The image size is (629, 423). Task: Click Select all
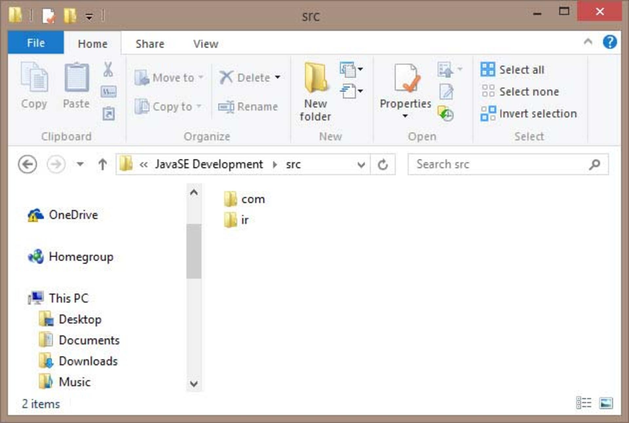point(512,69)
